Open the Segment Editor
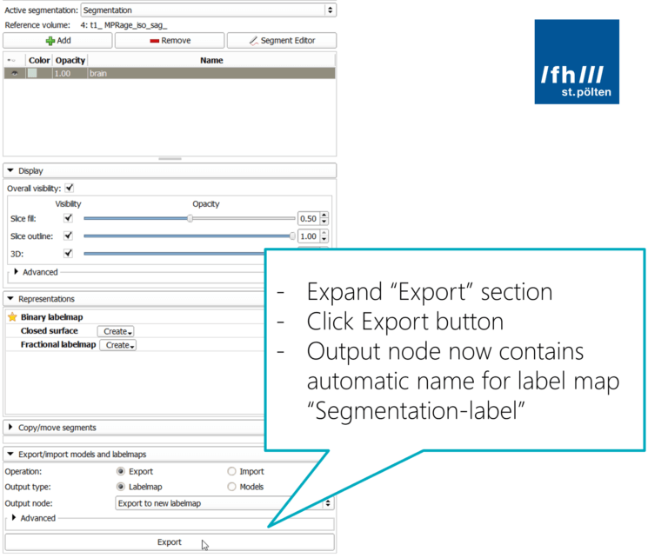 (281, 41)
